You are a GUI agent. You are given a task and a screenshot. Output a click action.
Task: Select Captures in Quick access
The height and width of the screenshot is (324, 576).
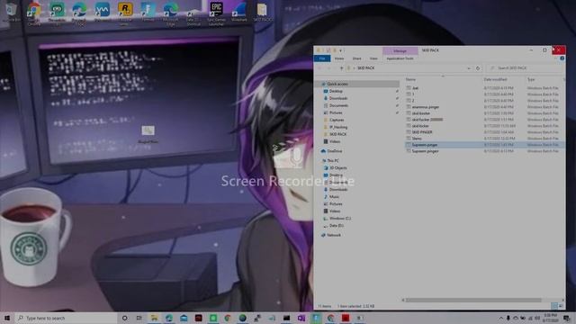coord(337,120)
